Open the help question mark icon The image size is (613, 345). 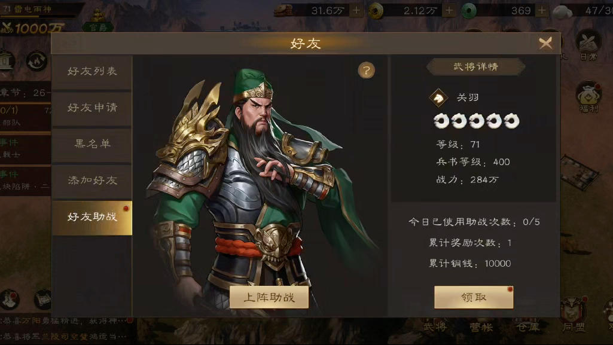(367, 71)
